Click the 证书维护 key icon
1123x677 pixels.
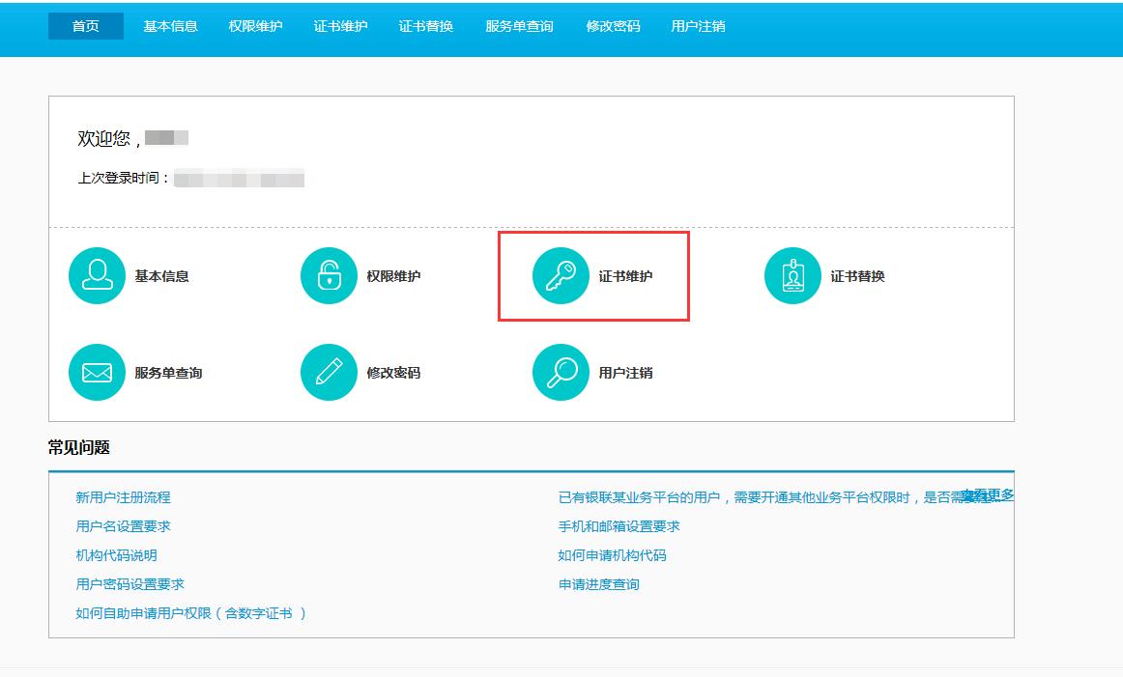click(x=561, y=275)
